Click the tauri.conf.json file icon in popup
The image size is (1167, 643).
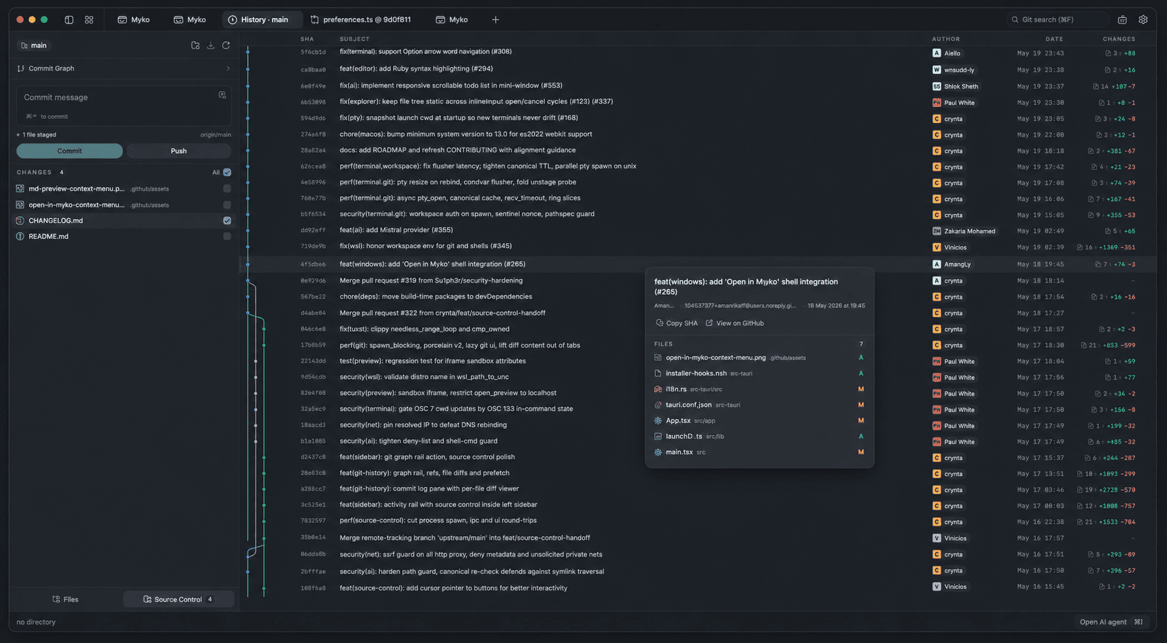coord(658,405)
